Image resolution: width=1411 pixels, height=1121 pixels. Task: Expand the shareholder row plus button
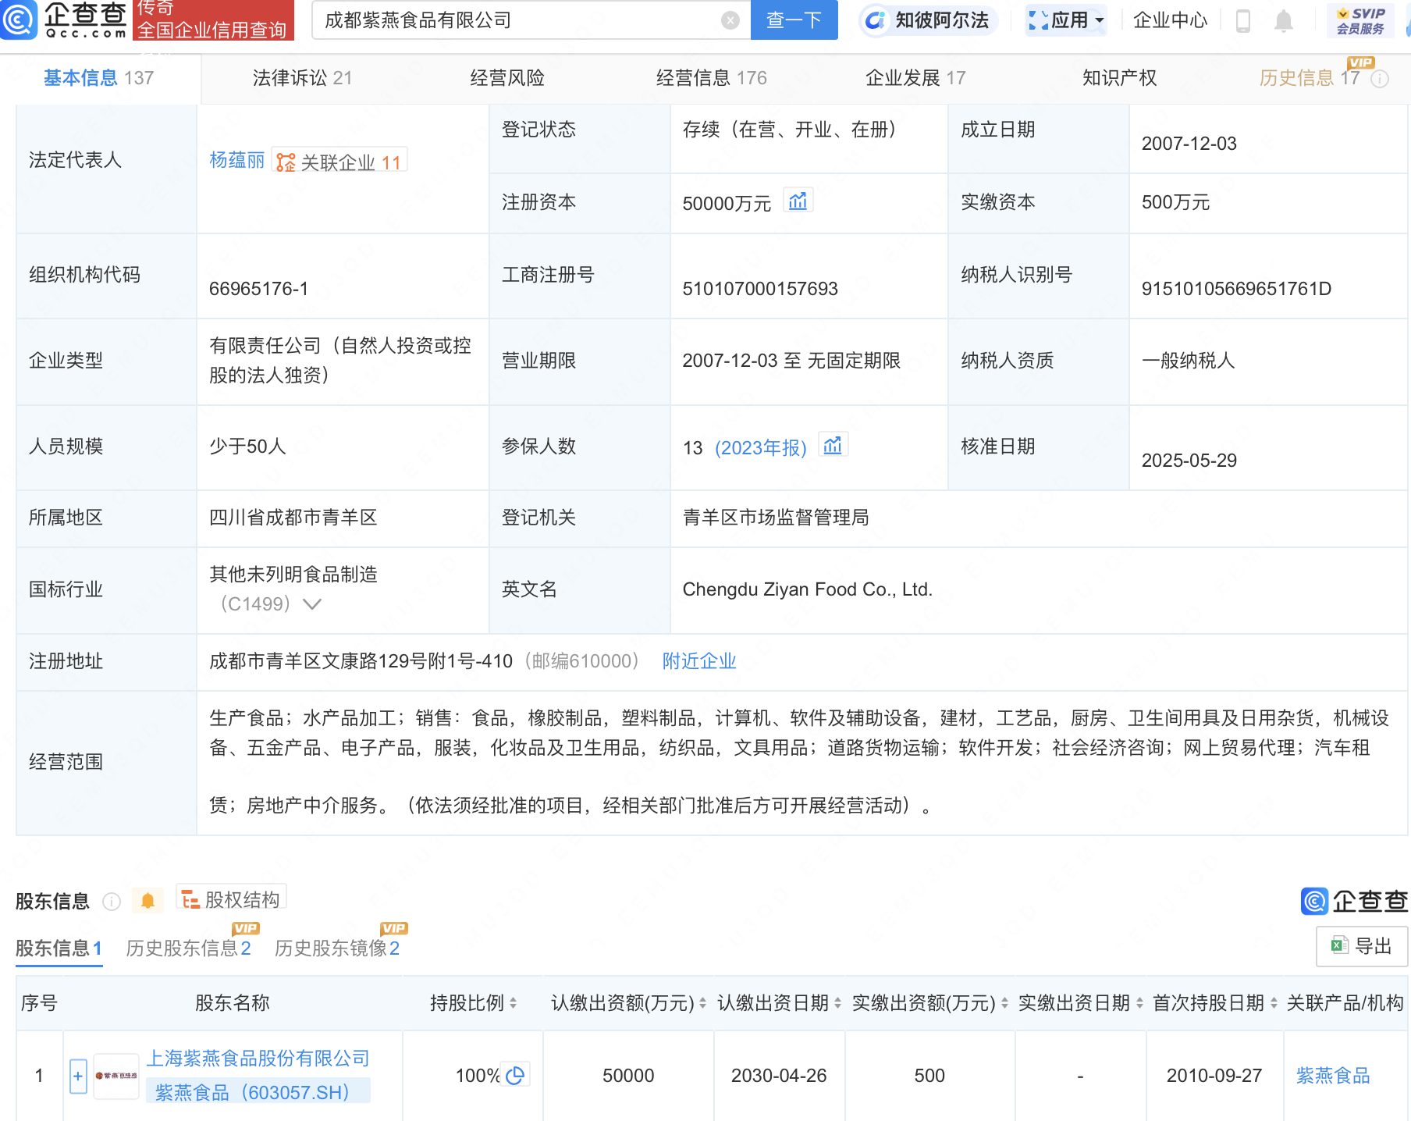click(x=78, y=1077)
